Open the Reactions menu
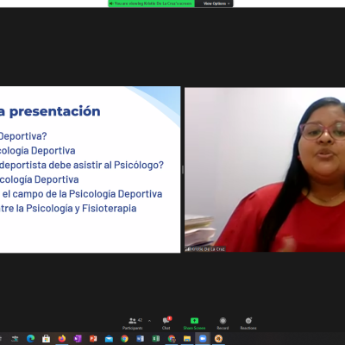This screenshot has height=345, width=345. (248, 323)
